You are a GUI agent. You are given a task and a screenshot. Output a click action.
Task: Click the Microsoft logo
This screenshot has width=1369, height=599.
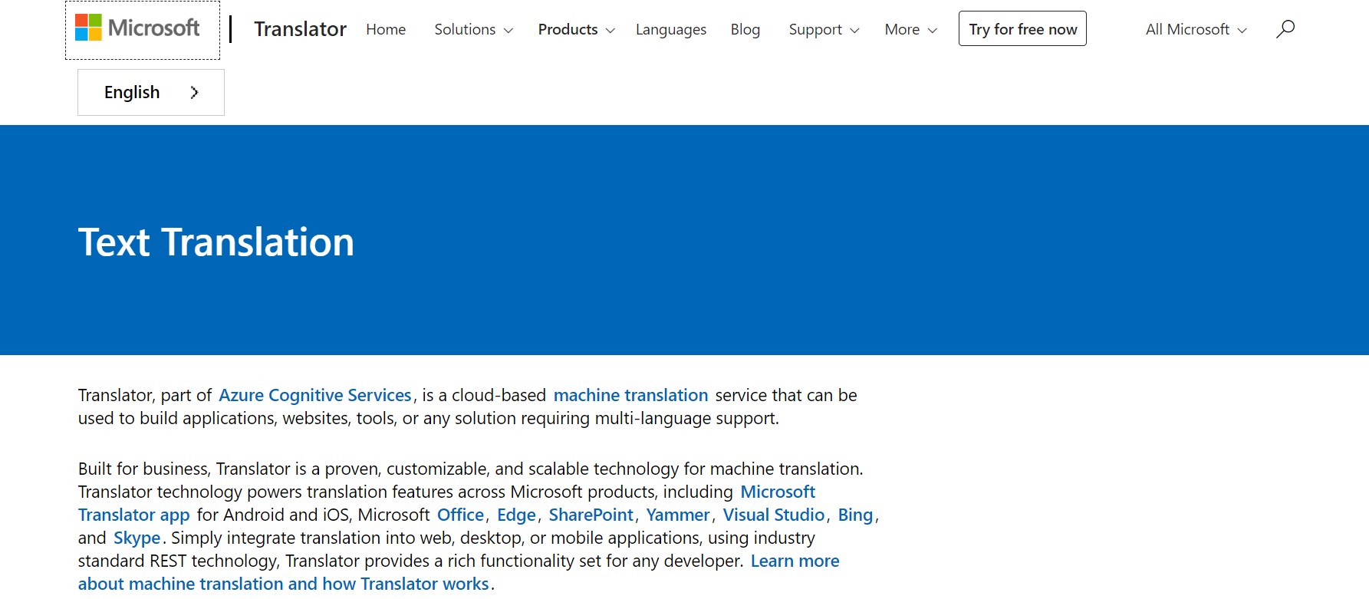point(138,28)
